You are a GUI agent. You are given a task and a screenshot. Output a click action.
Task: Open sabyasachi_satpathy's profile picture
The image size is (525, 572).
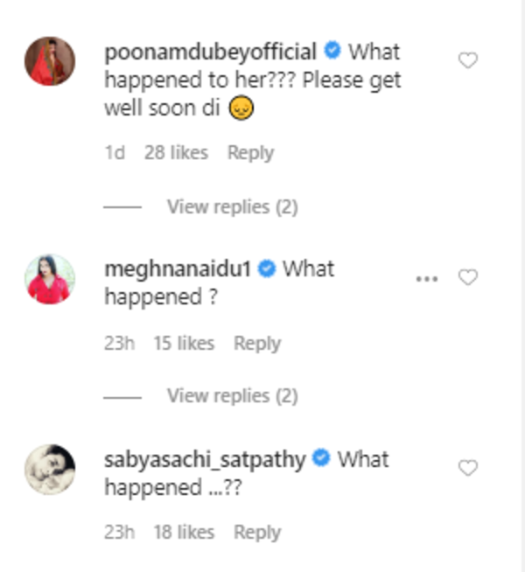coord(49,469)
